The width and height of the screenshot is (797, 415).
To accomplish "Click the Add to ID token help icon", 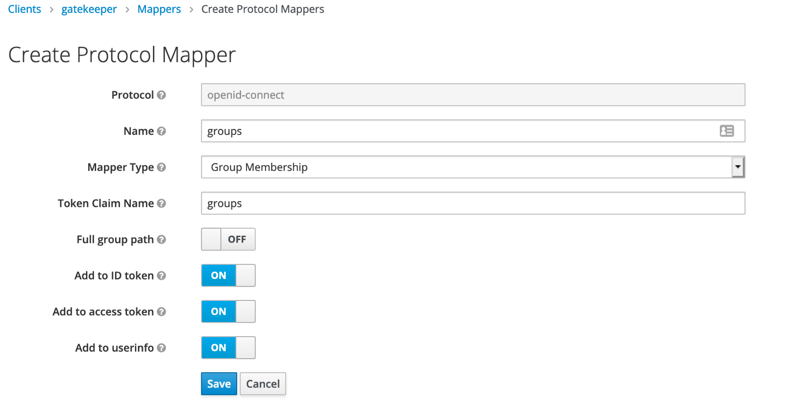I will [161, 276].
